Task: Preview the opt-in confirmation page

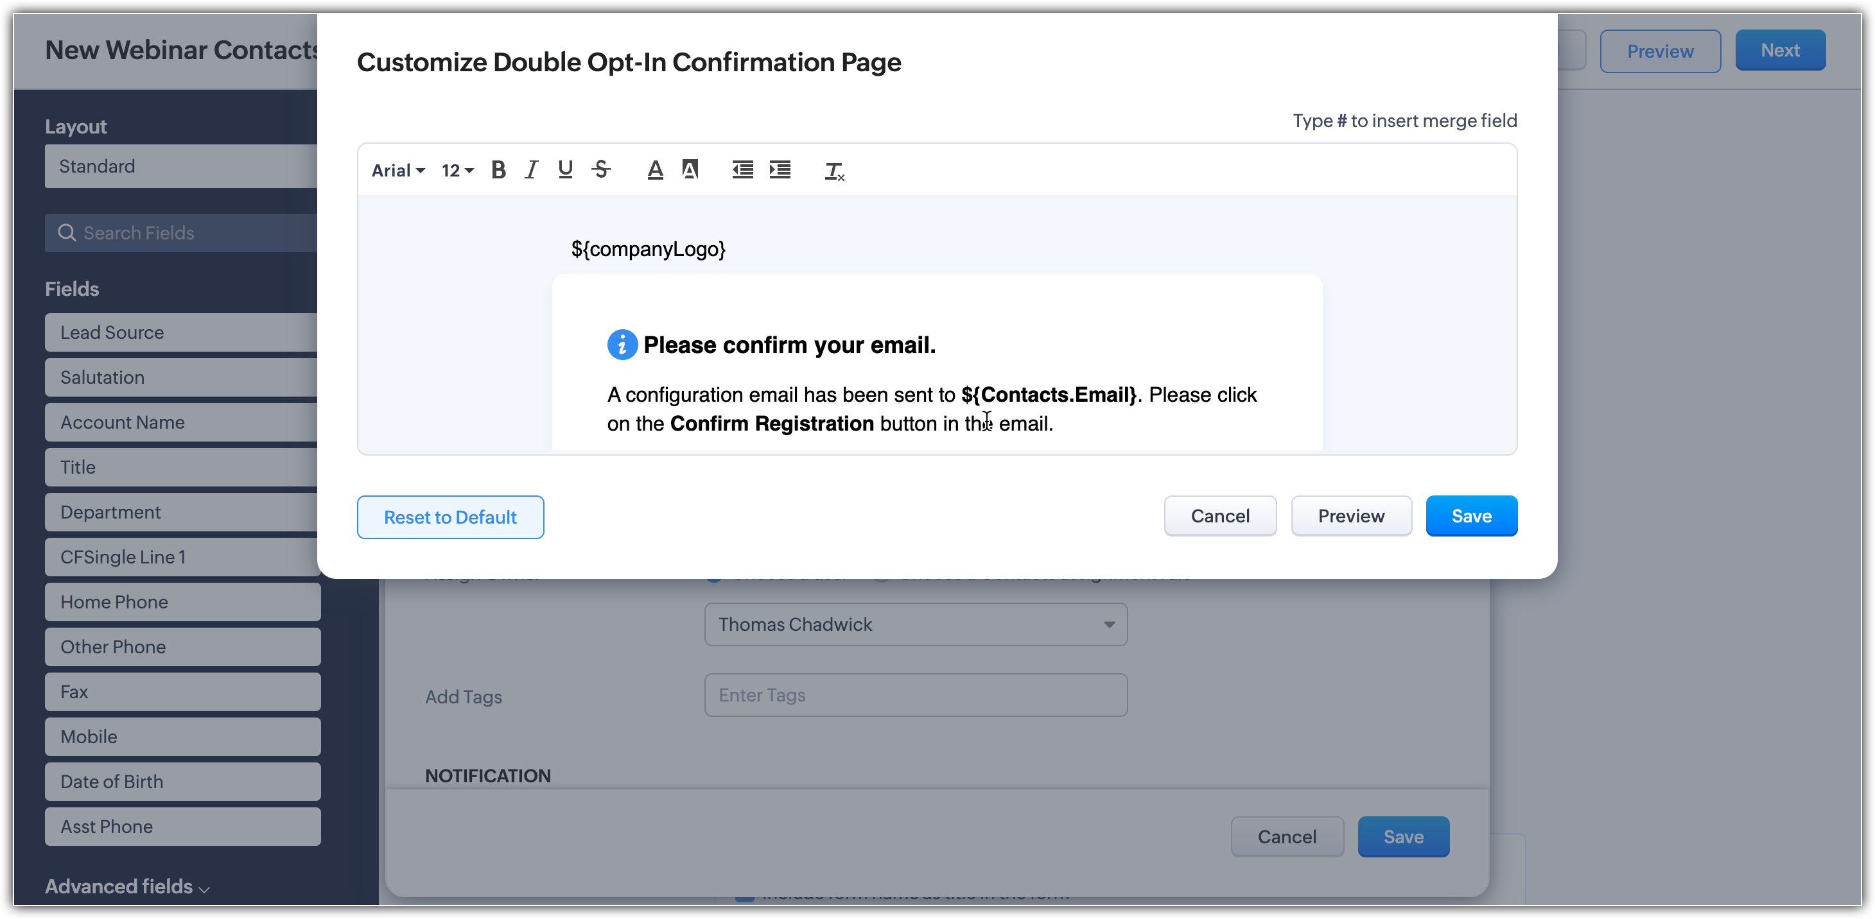Action: point(1351,516)
